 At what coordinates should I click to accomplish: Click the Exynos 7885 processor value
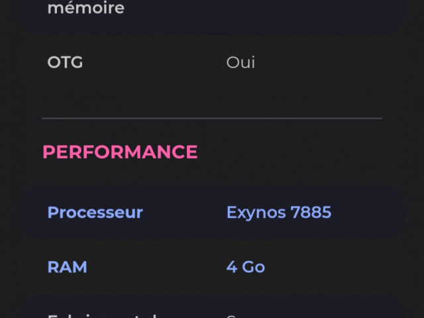tap(279, 212)
